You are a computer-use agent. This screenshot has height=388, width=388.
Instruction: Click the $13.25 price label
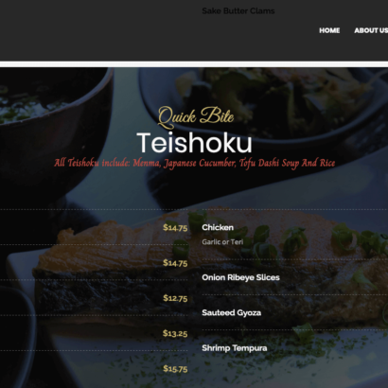pyautogui.click(x=175, y=333)
